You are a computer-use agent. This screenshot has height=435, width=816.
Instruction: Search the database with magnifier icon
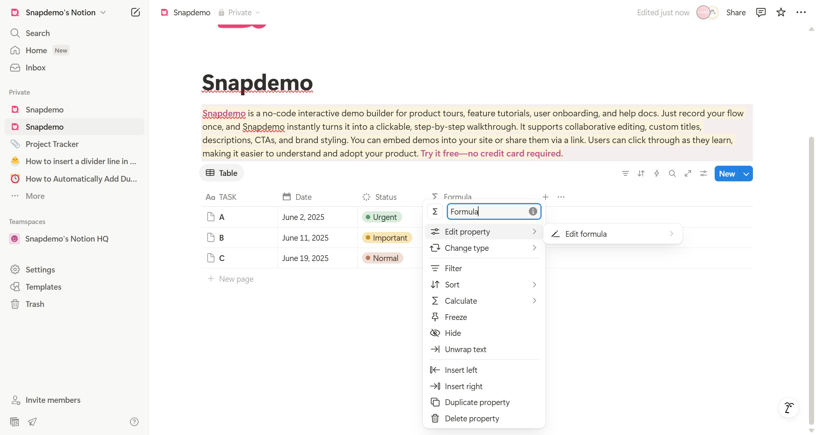672,173
